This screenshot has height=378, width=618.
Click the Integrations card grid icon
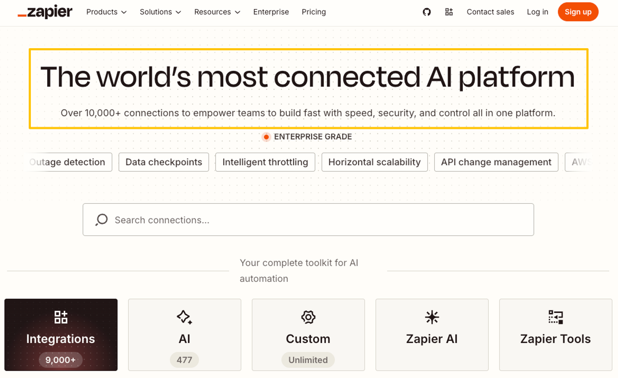[61, 317]
